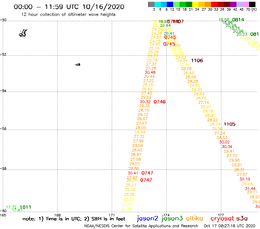Click the black legend swatch
Image resolution: width=260 pixels, height=229 pixels.
coord(252,4)
